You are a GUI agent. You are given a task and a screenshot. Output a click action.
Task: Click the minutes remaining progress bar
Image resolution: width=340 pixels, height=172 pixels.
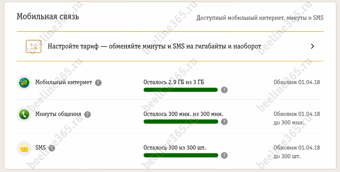click(x=180, y=121)
